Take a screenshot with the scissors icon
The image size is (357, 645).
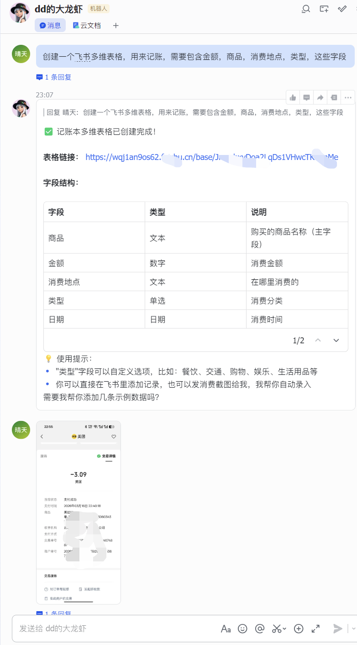[x=276, y=629]
